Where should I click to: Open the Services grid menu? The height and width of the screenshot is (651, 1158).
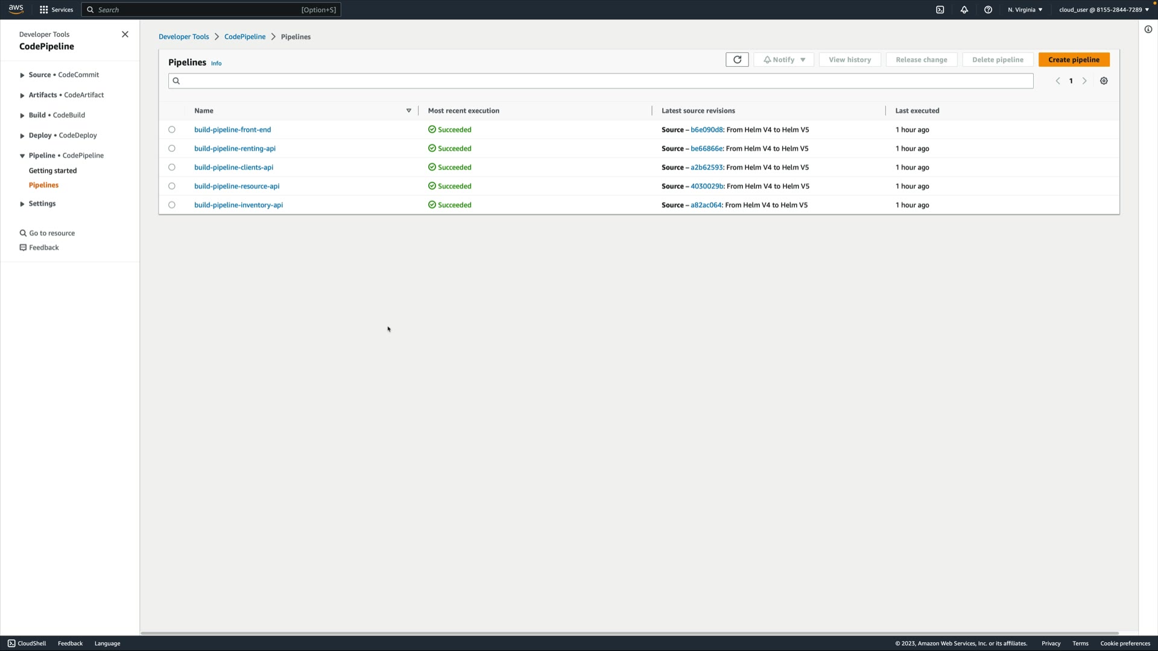click(55, 10)
